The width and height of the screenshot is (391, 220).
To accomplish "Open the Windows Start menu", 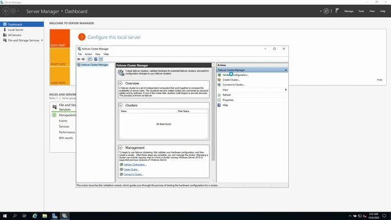I will [x=5, y=216].
